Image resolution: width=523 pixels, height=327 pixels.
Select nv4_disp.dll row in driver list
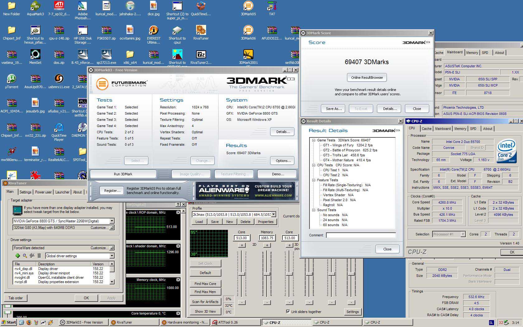(61, 269)
